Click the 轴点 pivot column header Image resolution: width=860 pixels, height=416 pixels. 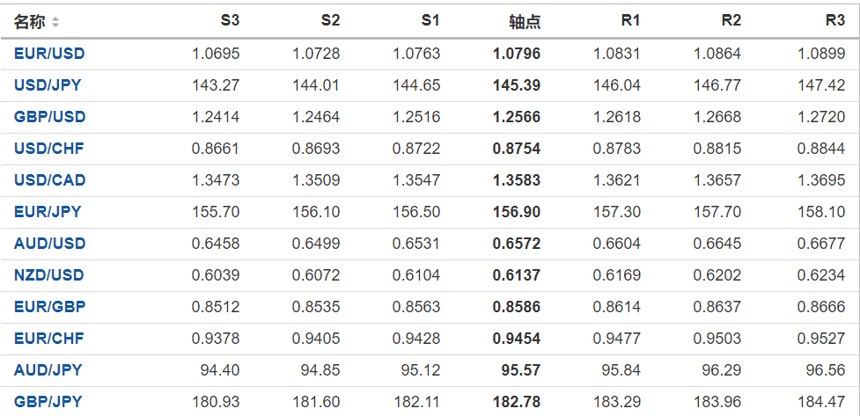pyautogui.click(x=525, y=22)
